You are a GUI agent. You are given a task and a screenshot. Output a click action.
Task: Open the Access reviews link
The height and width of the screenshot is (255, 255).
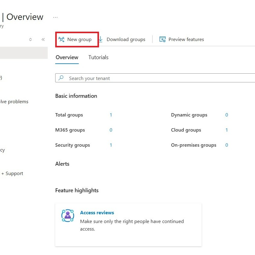97,213
